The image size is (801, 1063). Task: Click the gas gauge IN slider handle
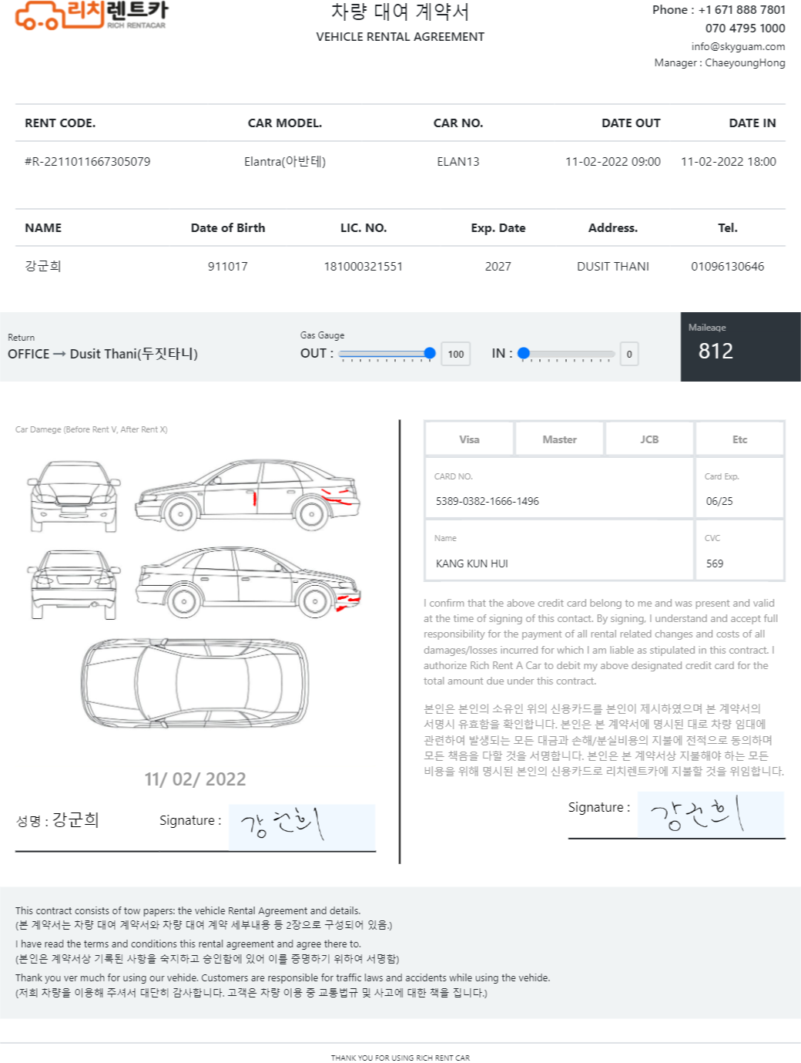[x=524, y=353]
